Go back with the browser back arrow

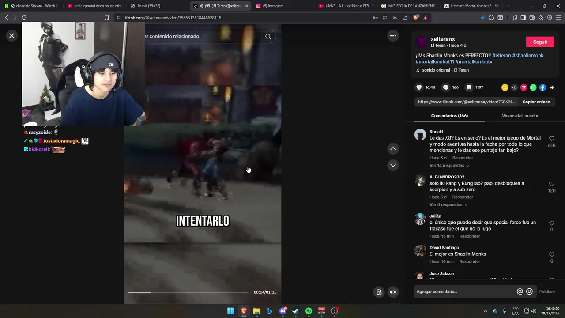pos(6,18)
